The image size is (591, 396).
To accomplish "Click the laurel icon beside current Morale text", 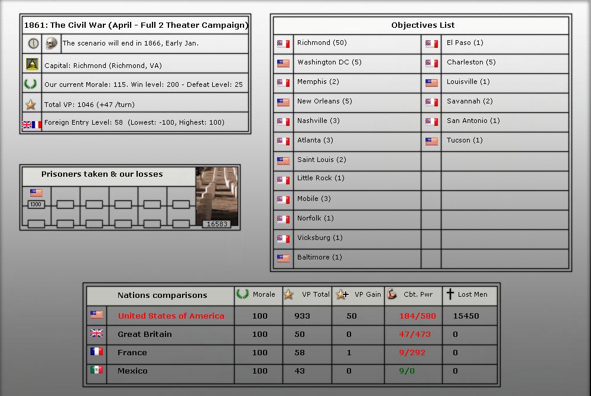I will click(31, 85).
